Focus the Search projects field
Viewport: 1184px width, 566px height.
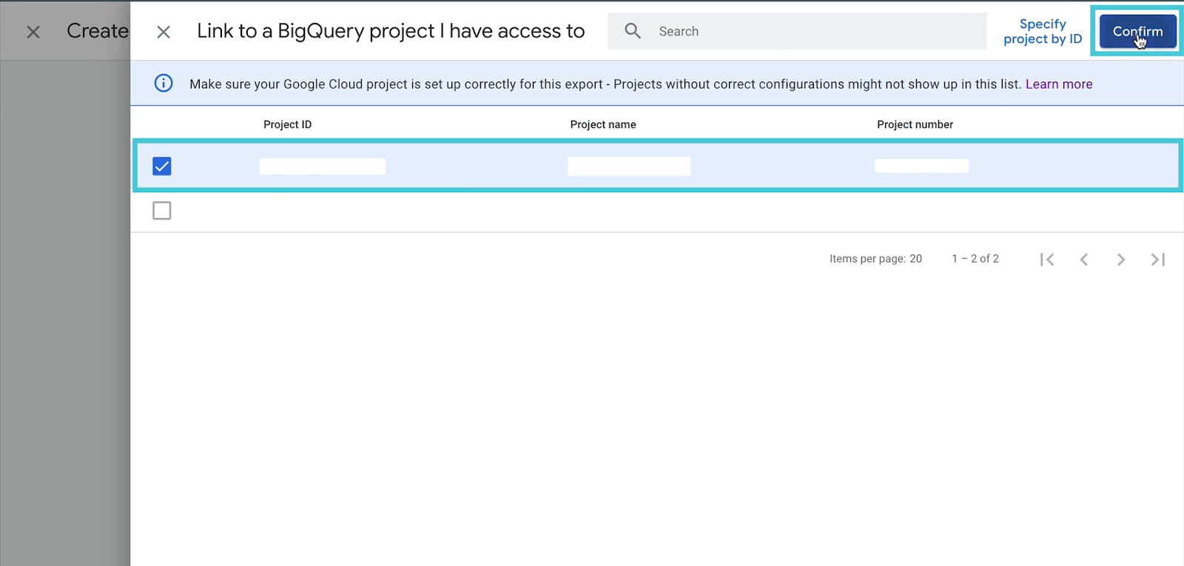[797, 31]
